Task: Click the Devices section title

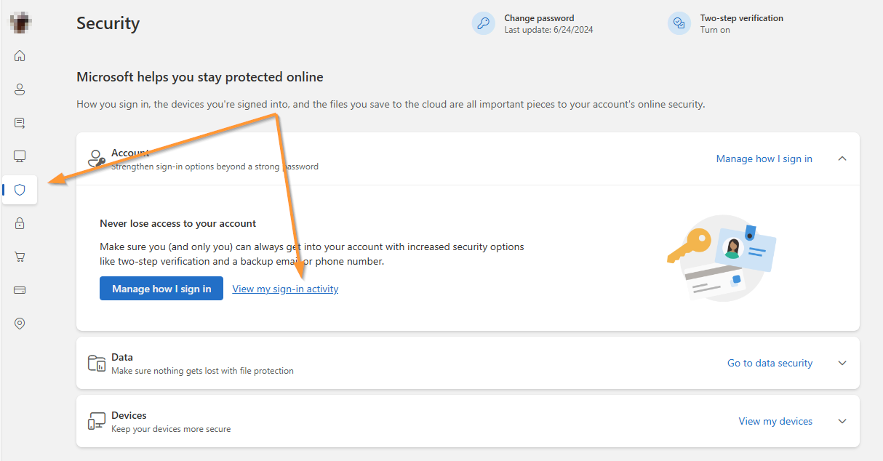Action: 129,415
